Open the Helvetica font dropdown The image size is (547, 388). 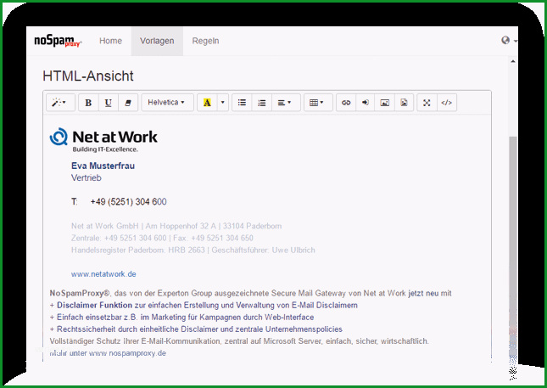(167, 103)
